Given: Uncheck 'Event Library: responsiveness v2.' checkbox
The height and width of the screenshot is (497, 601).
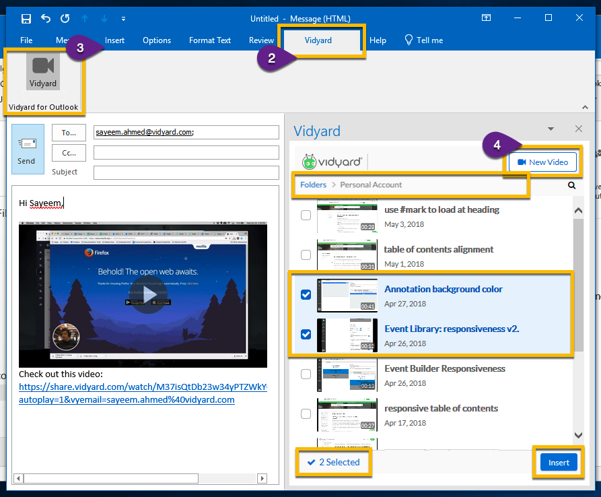Looking at the screenshot, I should (x=306, y=335).
